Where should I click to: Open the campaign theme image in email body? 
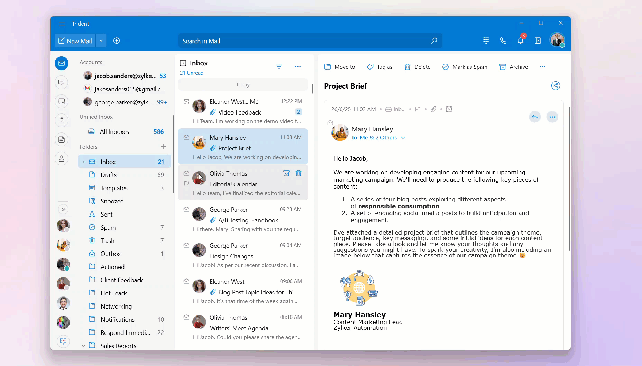pyautogui.click(x=359, y=288)
